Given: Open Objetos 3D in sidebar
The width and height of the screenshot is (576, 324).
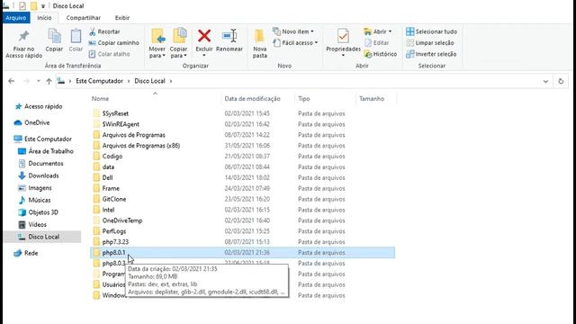Looking at the screenshot, I should [39, 212].
